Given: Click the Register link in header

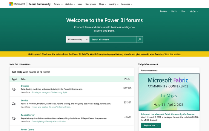Looking at the screenshot, I should point(164,11).
